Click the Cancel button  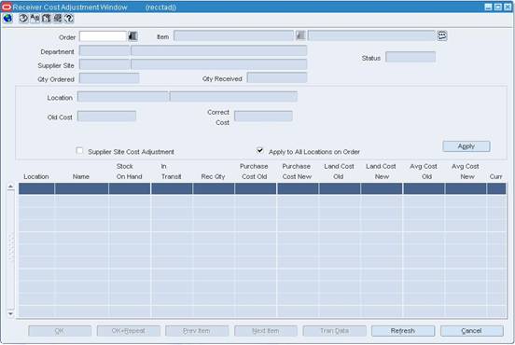472,331
